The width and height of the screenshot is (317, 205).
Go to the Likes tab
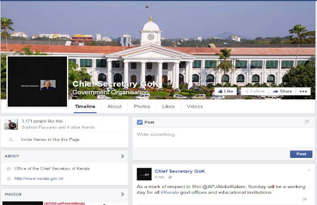coord(168,107)
